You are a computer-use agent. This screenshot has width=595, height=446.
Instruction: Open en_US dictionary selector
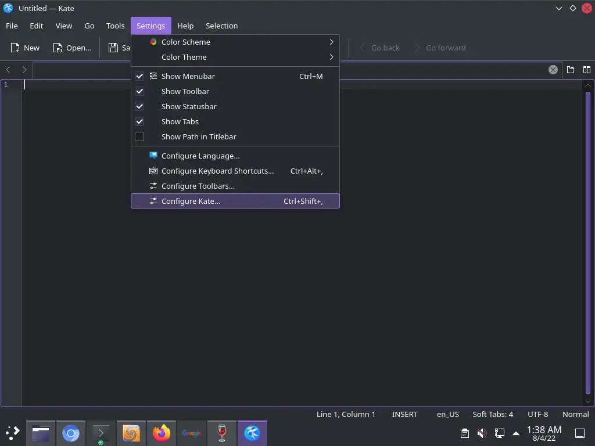(448, 415)
